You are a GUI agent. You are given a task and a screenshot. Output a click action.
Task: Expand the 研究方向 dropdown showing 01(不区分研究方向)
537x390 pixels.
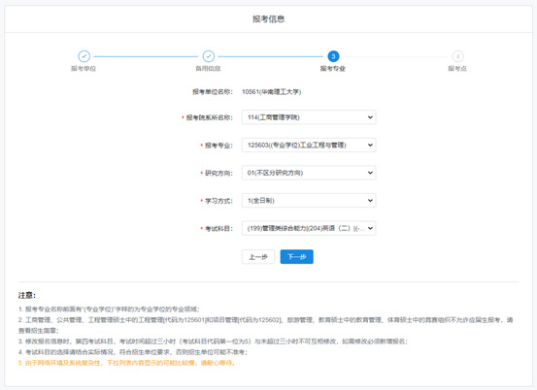point(309,173)
